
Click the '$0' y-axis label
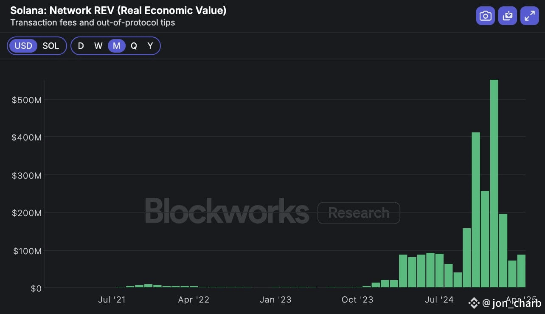pos(36,289)
